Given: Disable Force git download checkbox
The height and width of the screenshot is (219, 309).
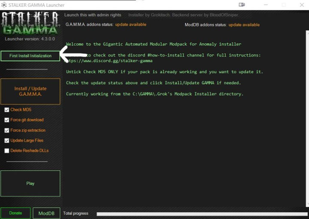Looking at the screenshot, I should click(x=7, y=120).
